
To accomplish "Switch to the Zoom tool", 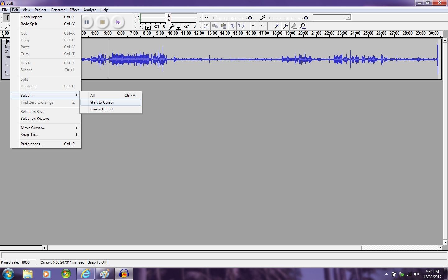I will [7, 26].
